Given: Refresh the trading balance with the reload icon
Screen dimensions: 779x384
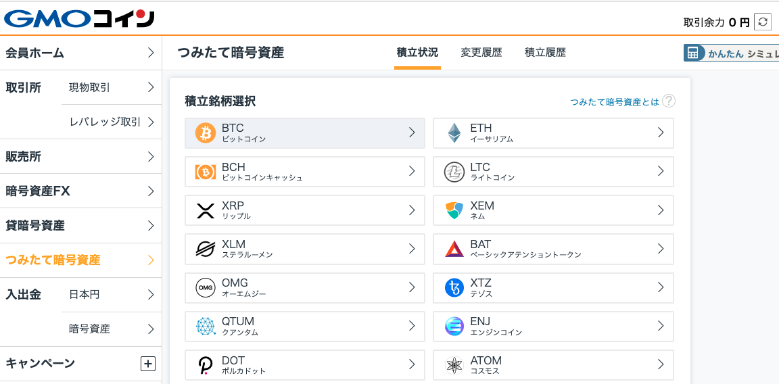Looking at the screenshot, I should (x=763, y=22).
